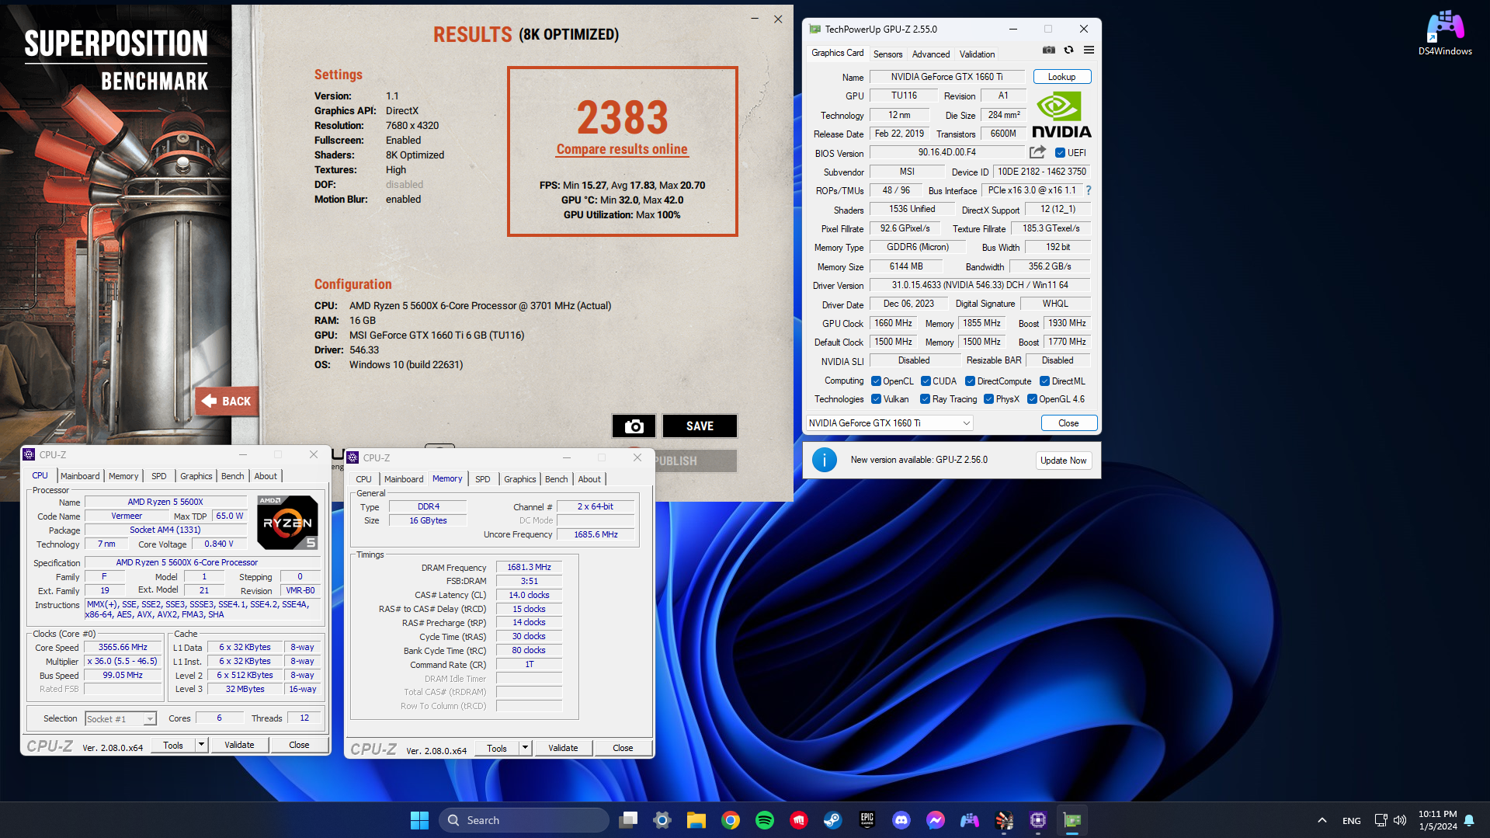Screen dimensions: 1490x838
Task: Expand Tools dropdown arrow in left CPU-Z
Action: click(201, 745)
